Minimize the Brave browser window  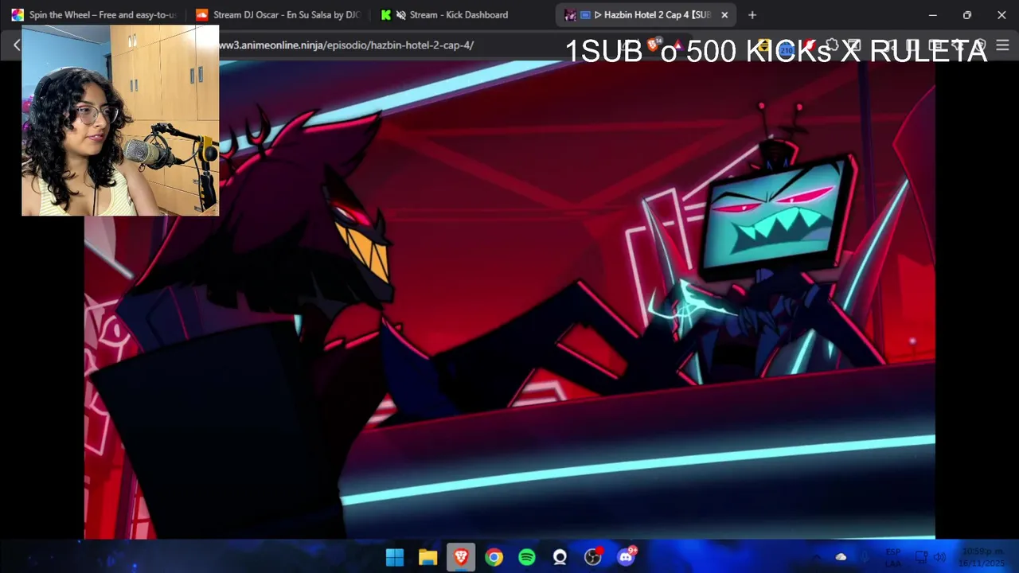(933, 14)
